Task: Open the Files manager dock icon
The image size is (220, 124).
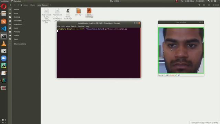Action: (x=4, y=14)
